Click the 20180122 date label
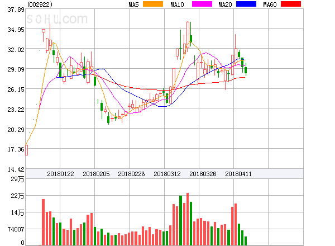The height and width of the screenshot is (246, 335). 60,174
